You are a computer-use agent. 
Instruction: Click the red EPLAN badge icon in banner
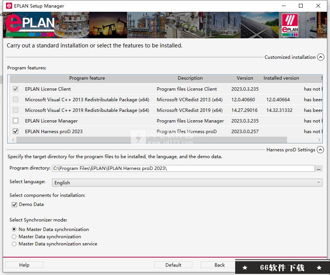coord(290,25)
